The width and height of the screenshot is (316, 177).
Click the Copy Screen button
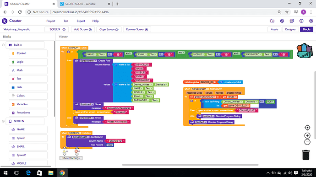[x=109, y=29]
